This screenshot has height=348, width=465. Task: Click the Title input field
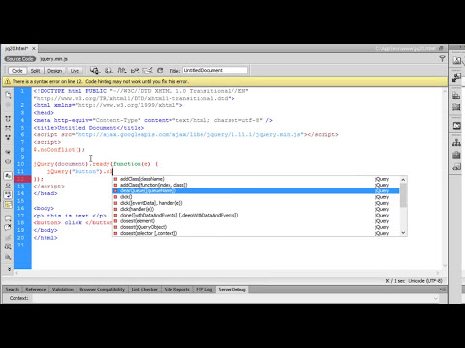pos(215,70)
